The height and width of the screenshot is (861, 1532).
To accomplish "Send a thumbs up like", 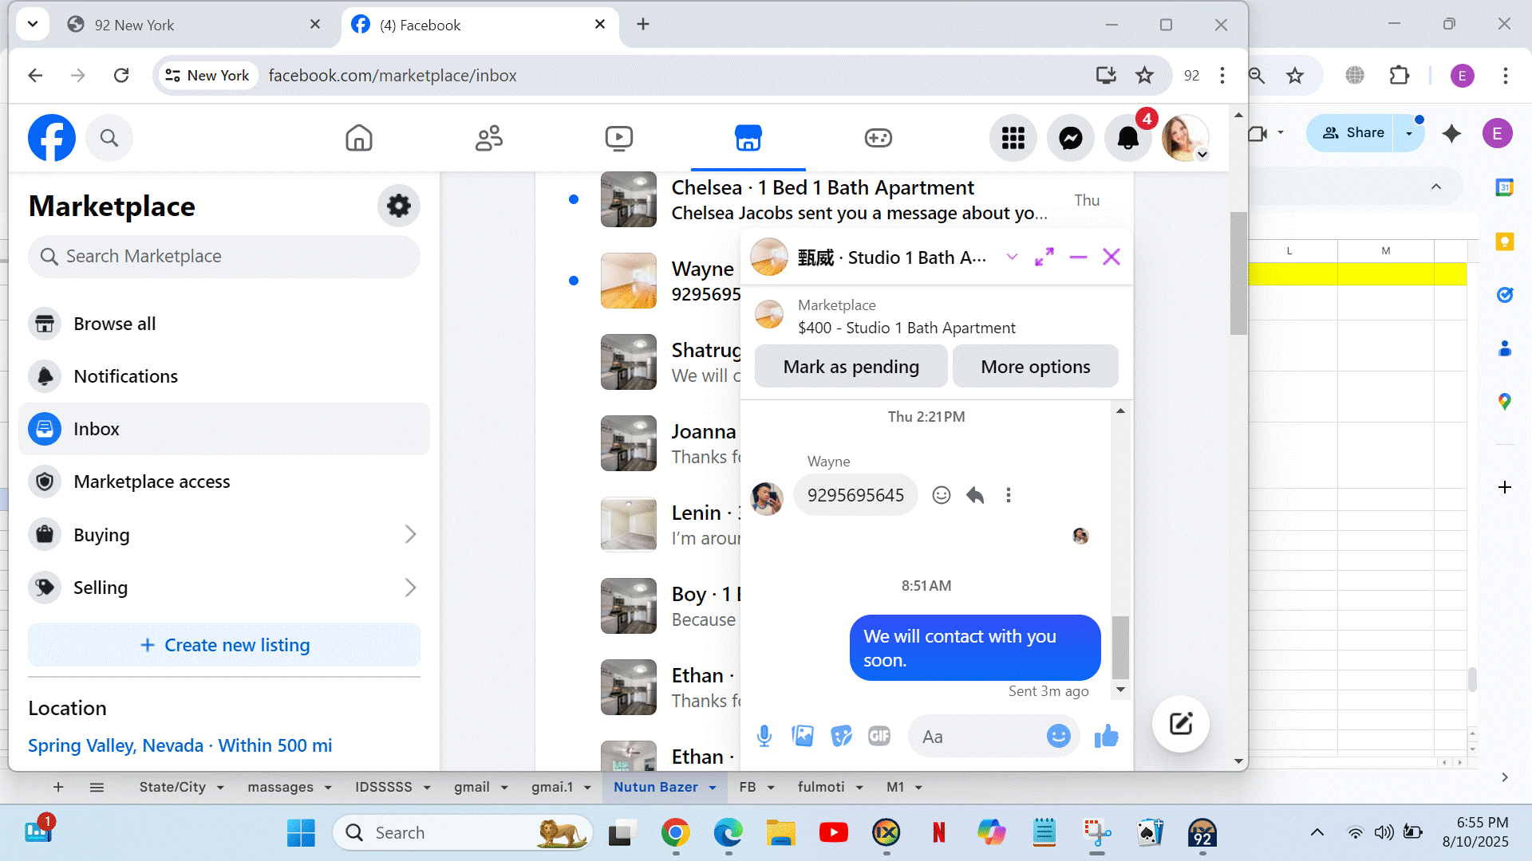I will (x=1106, y=736).
